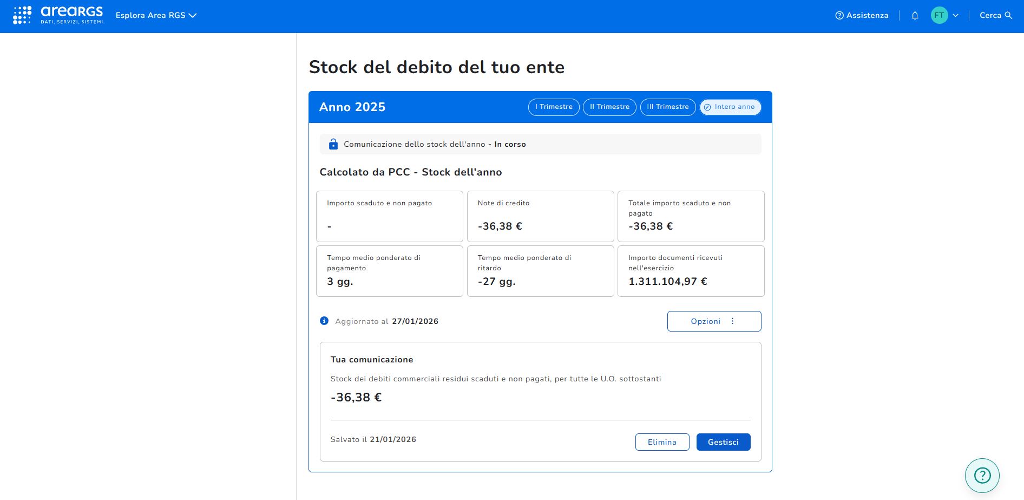Select the II Trimestre period
The height and width of the screenshot is (500, 1024).
coord(609,107)
